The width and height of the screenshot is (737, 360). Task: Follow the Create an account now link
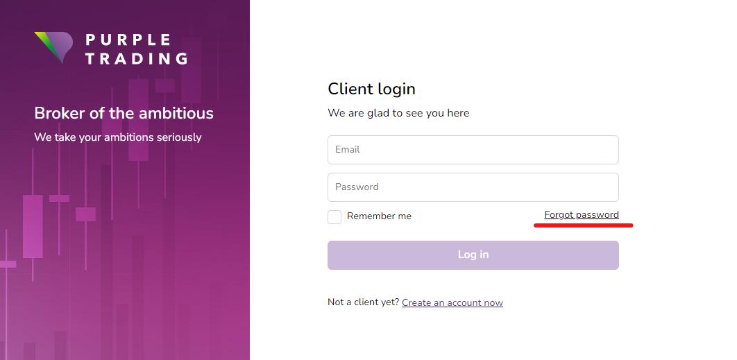452,302
